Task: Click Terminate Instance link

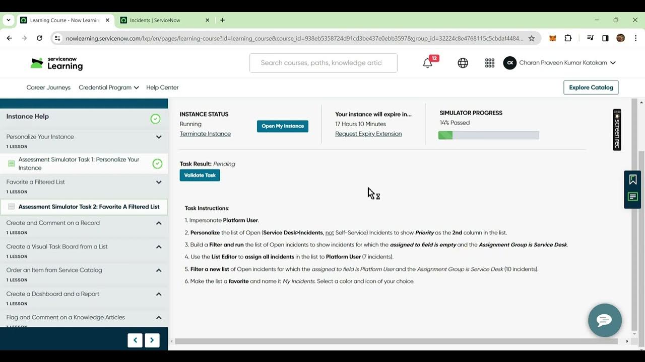Action: tap(205, 134)
